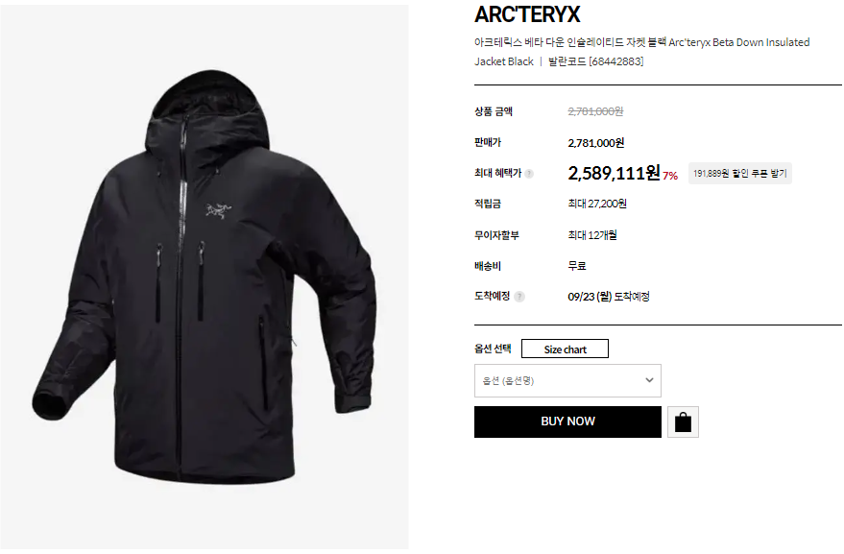Click the 2,589,111원 maximum benefit price
Viewport: 844px width, 554px height.
pos(614,173)
